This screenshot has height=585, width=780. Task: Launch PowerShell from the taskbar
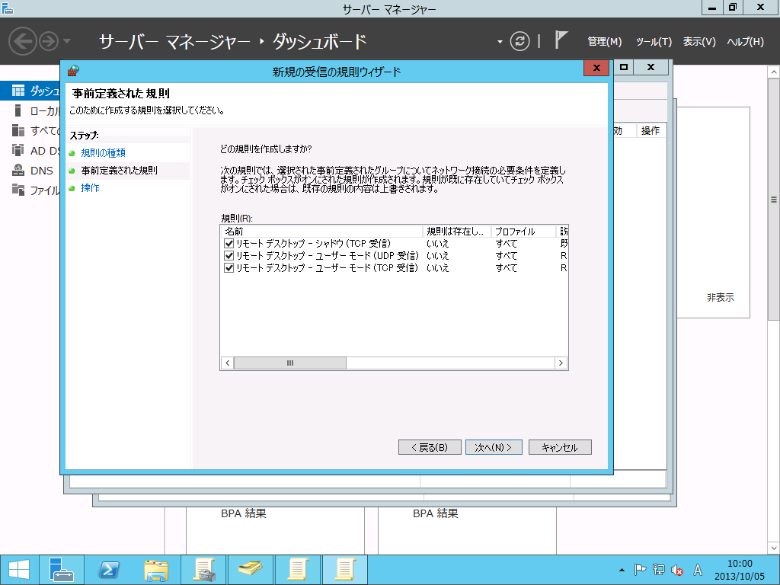[108, 570]
